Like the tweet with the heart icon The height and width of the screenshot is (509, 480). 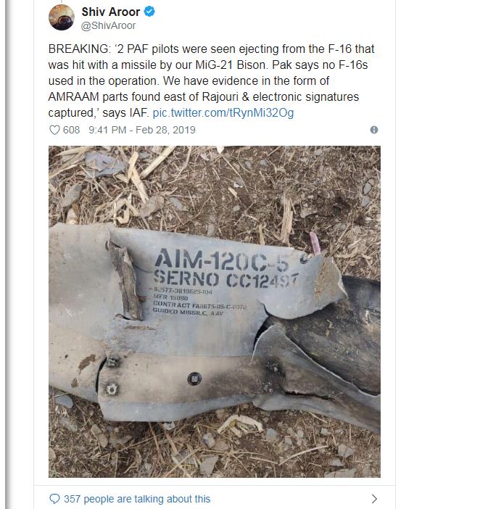(54, 130)
